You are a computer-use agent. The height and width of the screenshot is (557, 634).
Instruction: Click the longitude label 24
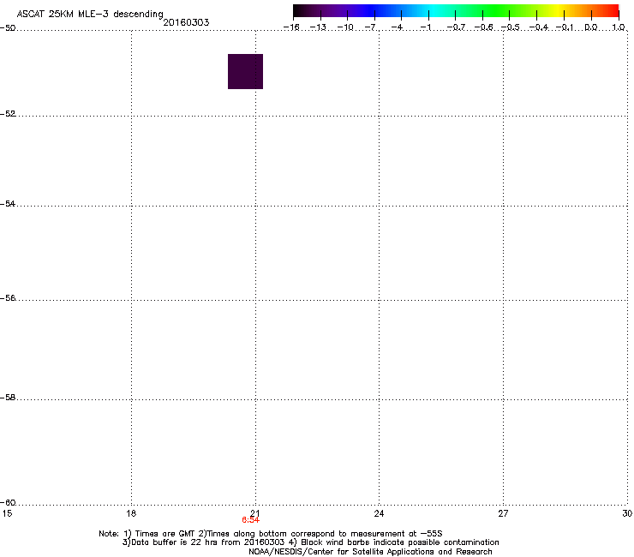tap(379, 513)
